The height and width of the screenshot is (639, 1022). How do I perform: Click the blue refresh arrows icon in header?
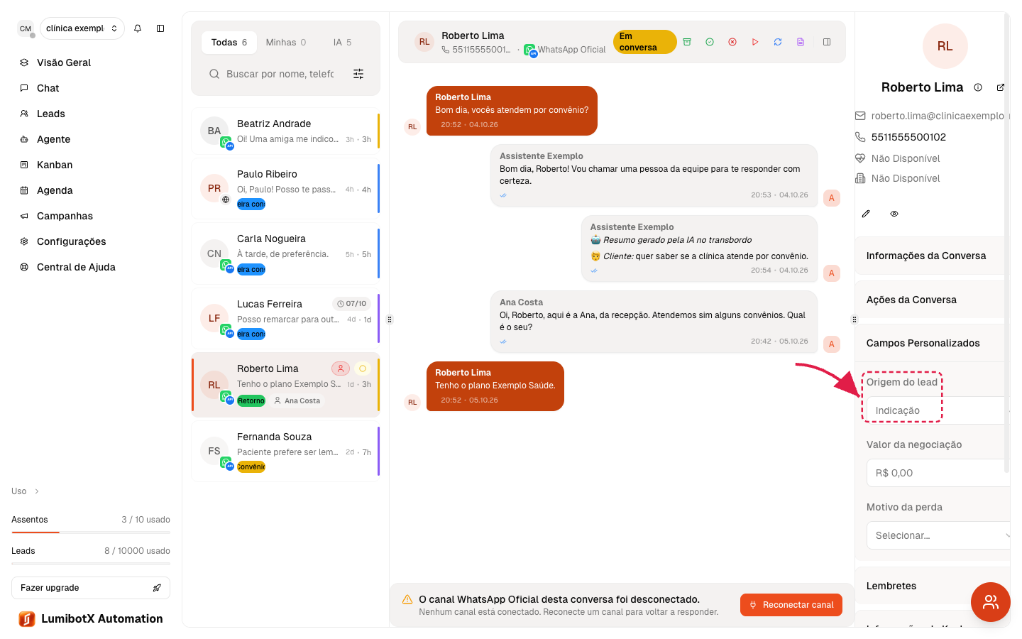(x=778, y=42)
